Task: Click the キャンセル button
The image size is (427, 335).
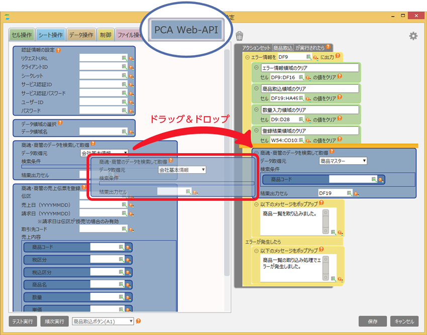Action: tap(404, 321)
